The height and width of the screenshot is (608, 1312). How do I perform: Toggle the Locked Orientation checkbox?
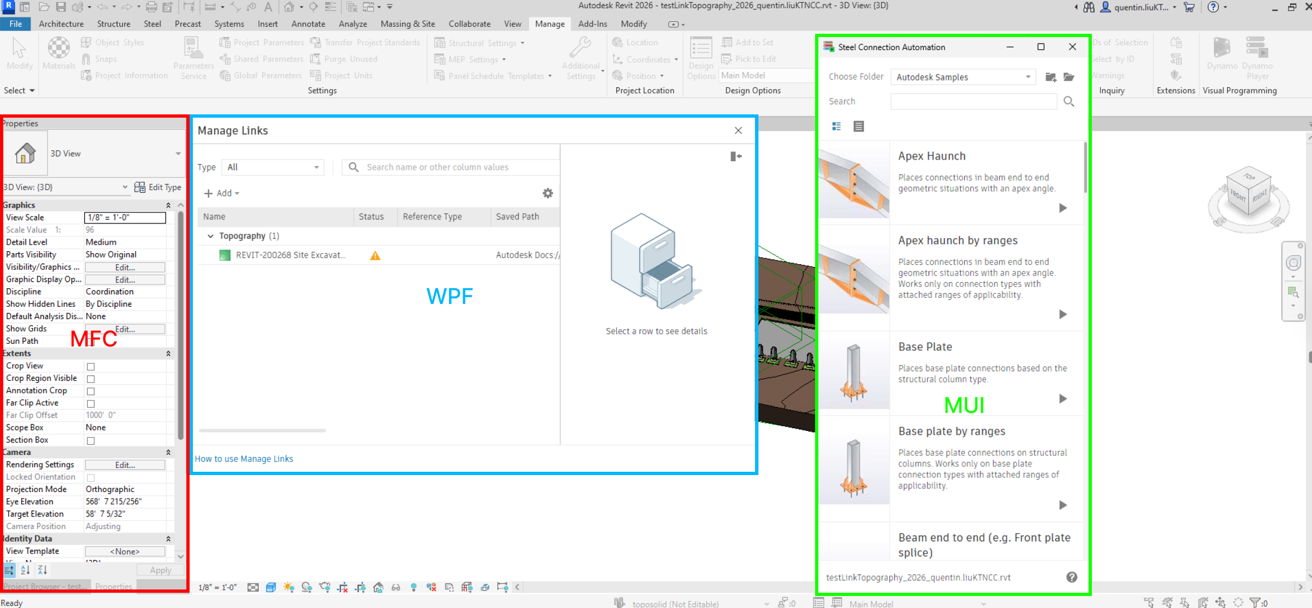pos(91,478)
